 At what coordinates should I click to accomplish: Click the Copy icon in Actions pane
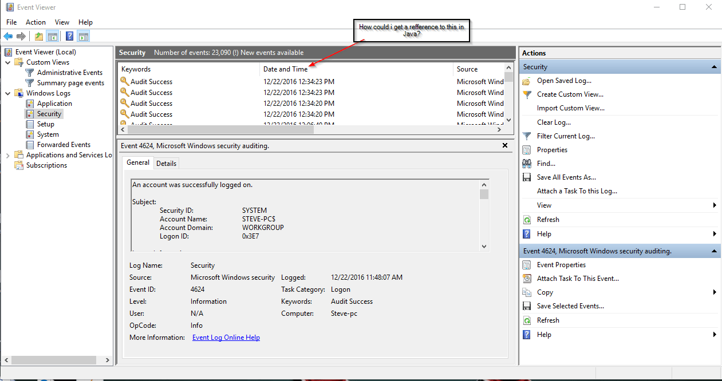click(x=527, y=292)
